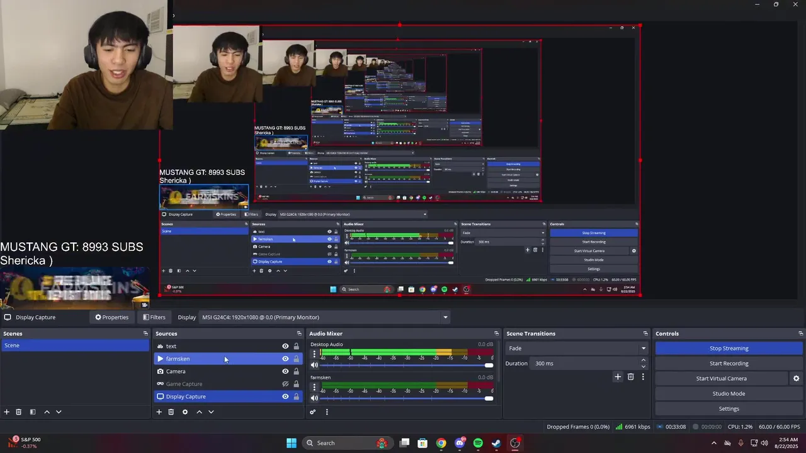Open scene filters icon in Scenes toolbar

click(x=33, y=412)
